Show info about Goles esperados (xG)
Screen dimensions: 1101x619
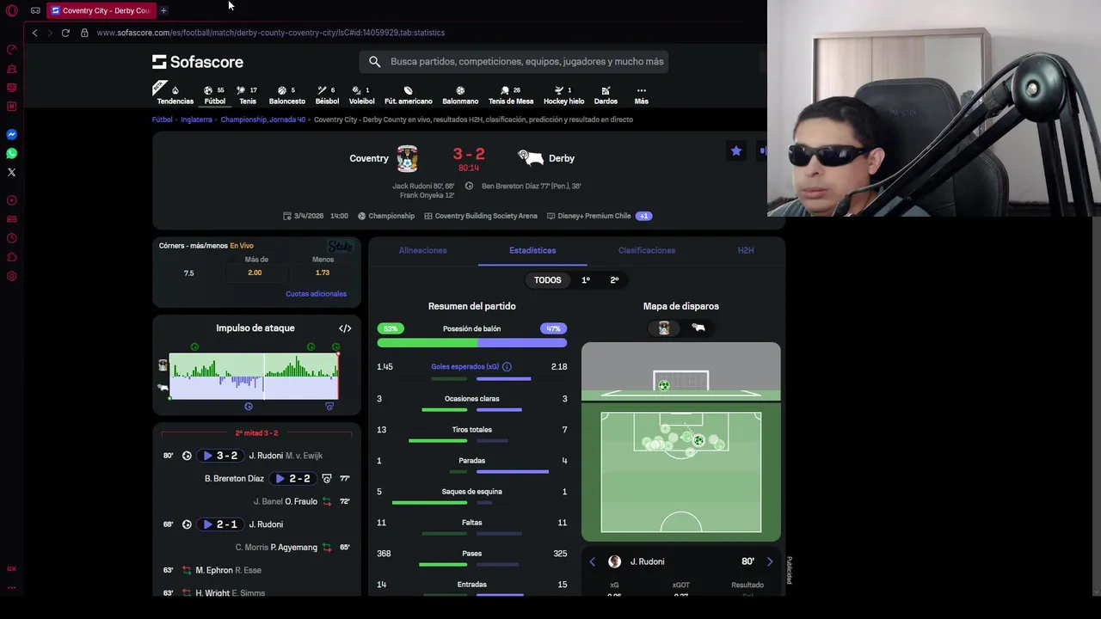tap(507, 367)
